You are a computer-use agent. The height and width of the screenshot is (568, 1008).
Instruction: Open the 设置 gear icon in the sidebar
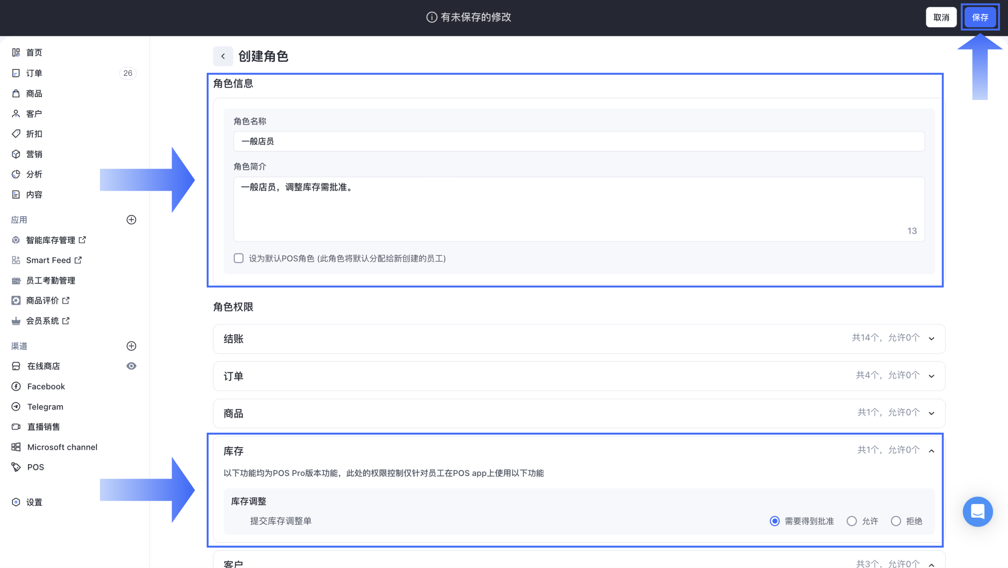pyautogui.click(x=16, y=502)
